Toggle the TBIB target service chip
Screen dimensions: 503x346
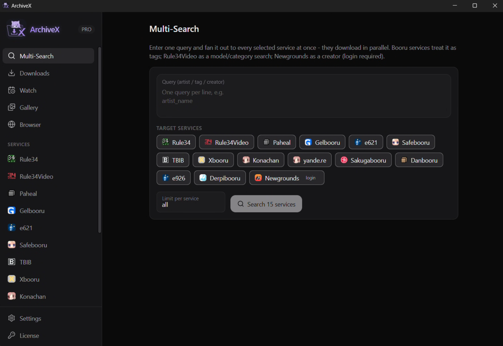click(173, 160)
